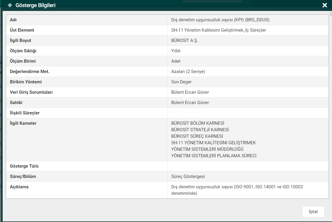The width and height of the screenshot is (332, 222).
Task: Select the Son Deger value
Action: (x=181, y=82)
